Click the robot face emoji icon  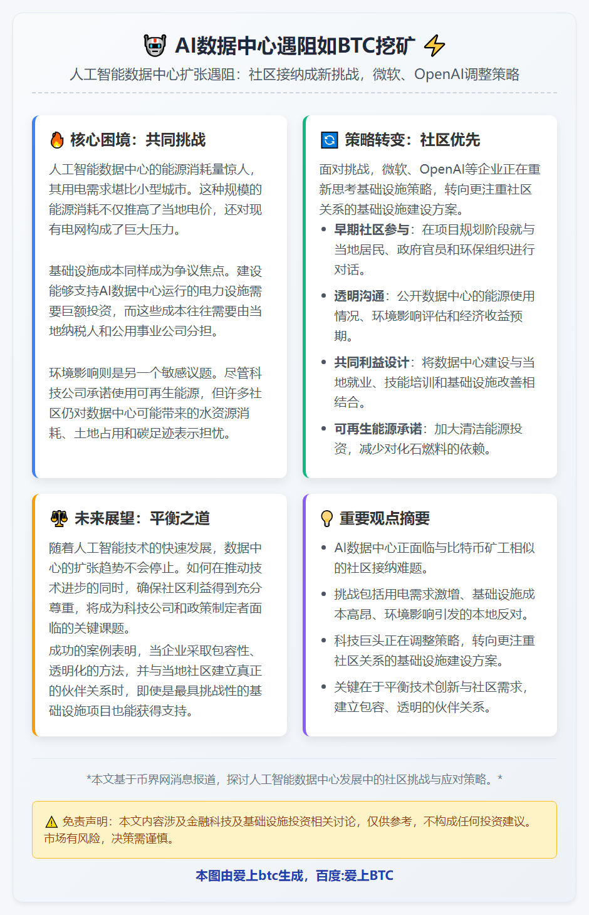155,46
